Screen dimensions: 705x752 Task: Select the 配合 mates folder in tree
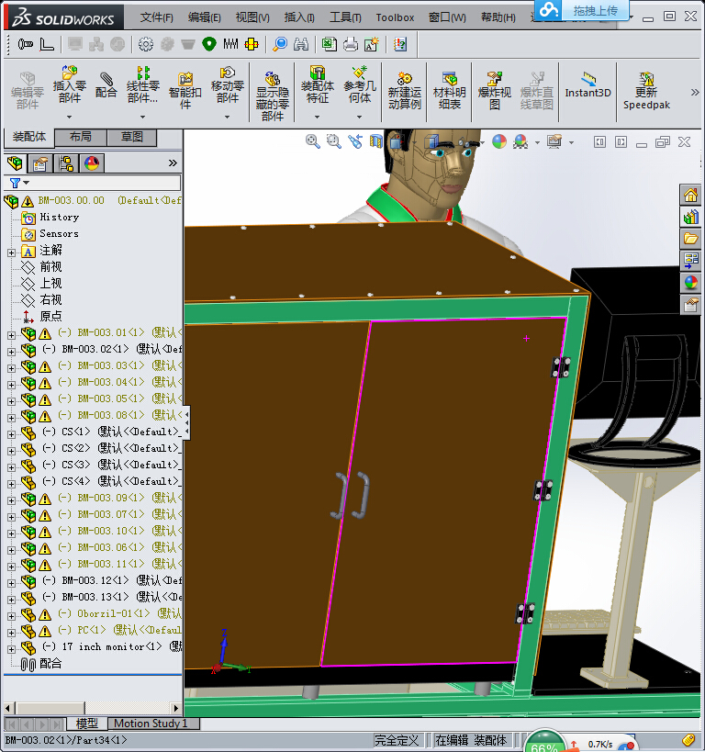tap(41, 664)
